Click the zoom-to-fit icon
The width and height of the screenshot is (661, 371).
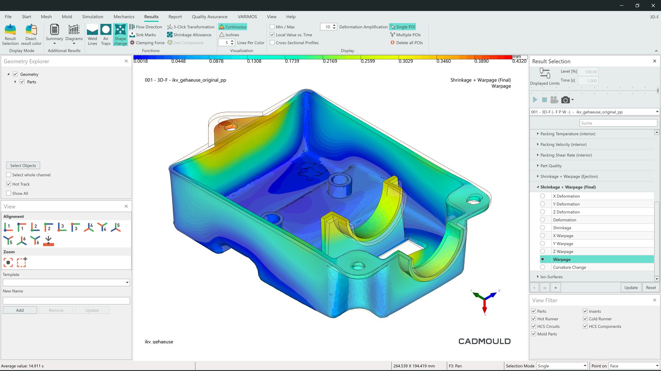click(8, 263)
